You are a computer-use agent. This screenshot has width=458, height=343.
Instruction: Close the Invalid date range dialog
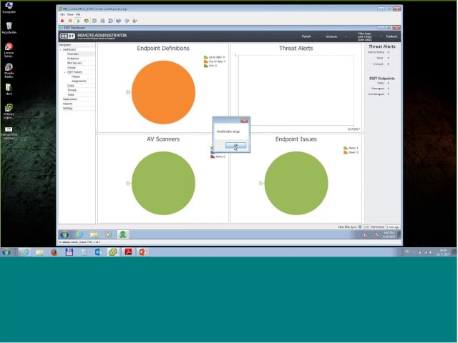(245, 121)
